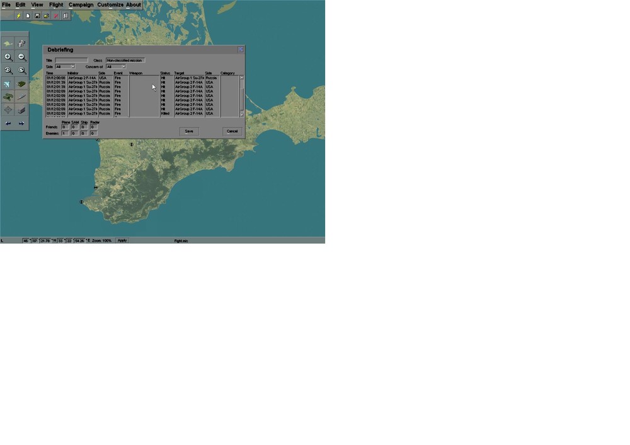630x445 pixels.
Task: Open the Campaign menu
Action: click(x=81, y=5)
